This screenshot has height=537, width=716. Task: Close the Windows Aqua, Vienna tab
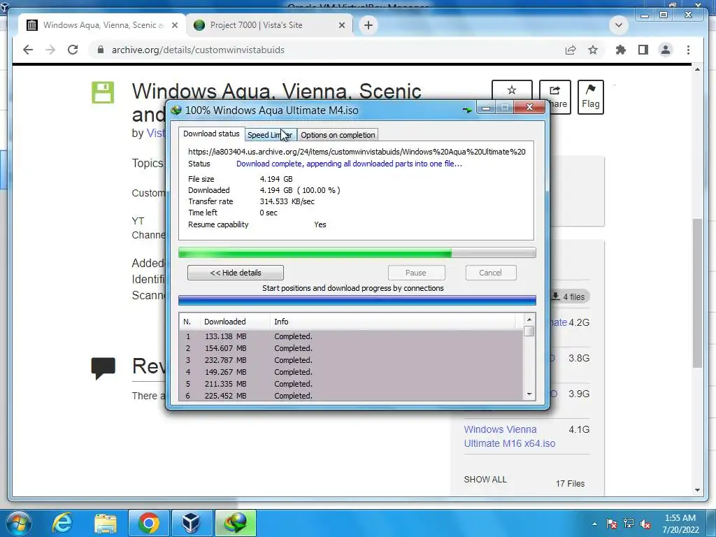tap(174, 25)
